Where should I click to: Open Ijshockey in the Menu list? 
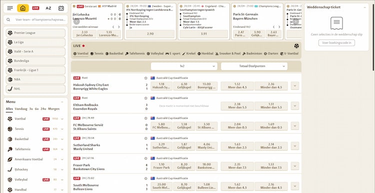(35, 169)
